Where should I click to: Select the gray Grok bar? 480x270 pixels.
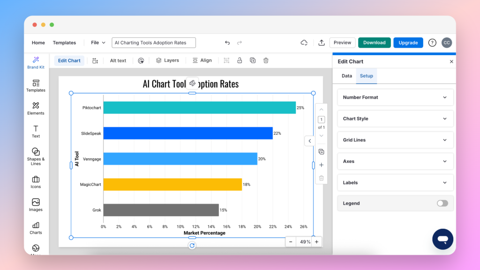161,210
